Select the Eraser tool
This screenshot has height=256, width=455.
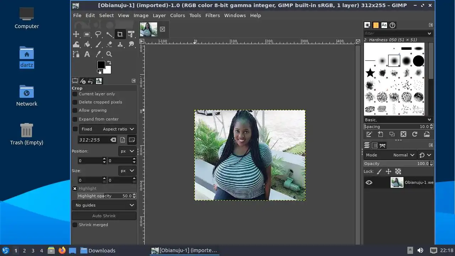109,44
